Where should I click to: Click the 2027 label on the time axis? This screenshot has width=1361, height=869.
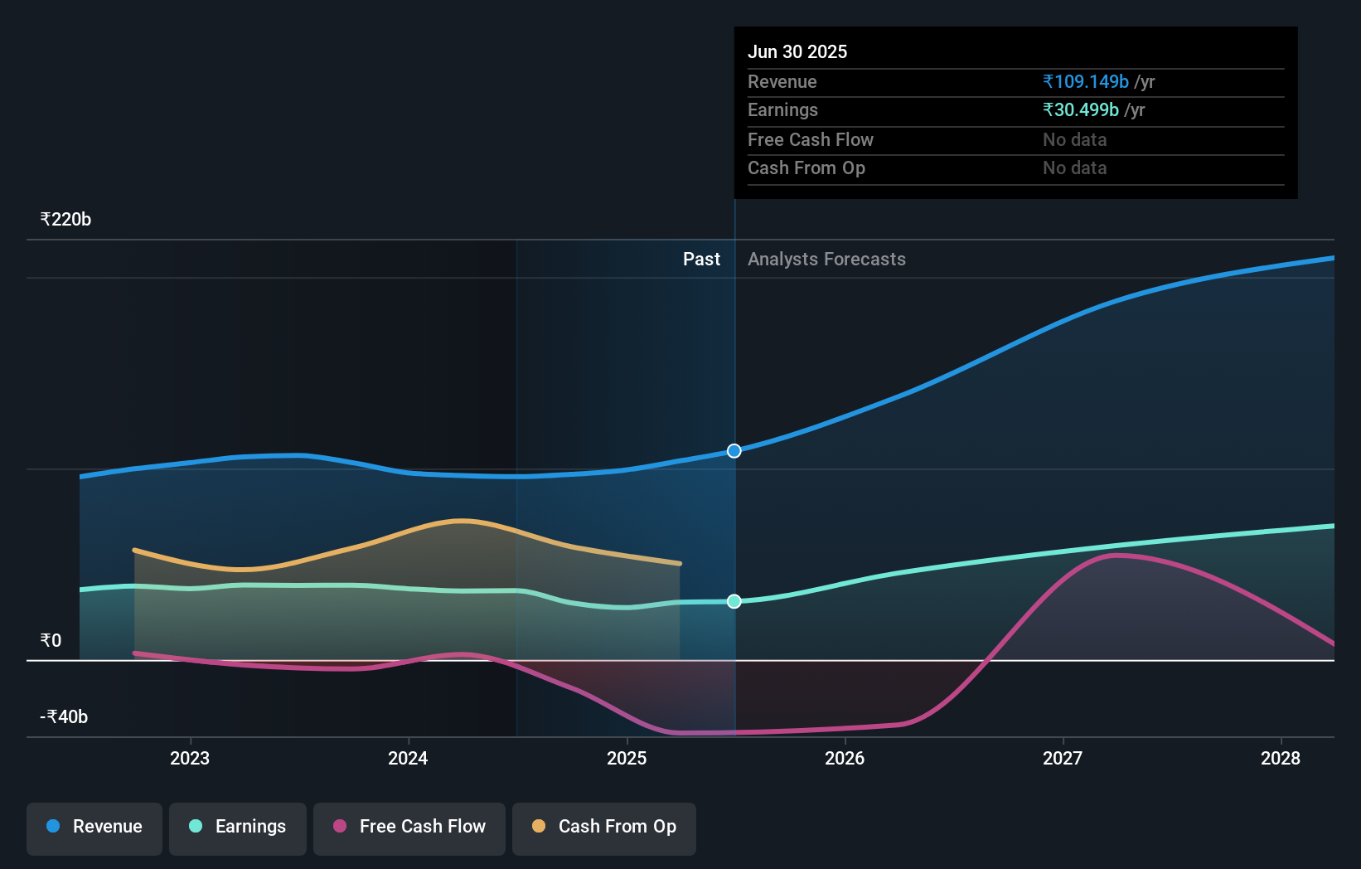(1063, 758)
